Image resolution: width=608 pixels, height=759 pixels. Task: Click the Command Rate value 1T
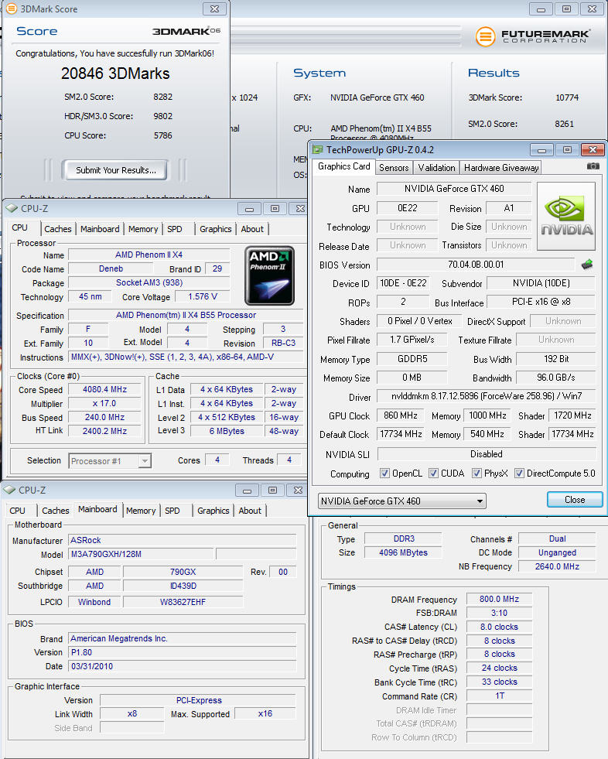[x=499, y=696]
